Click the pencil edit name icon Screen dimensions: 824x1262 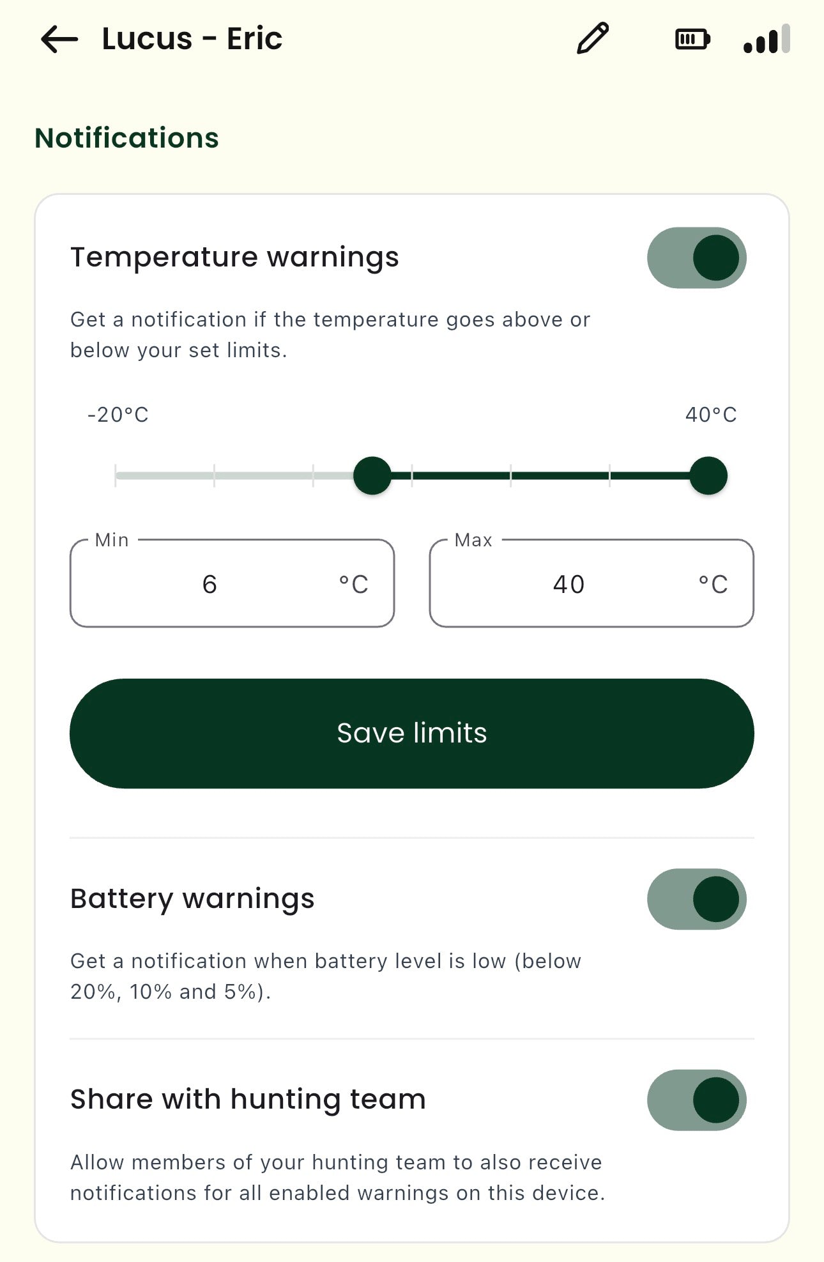[593, 38]
